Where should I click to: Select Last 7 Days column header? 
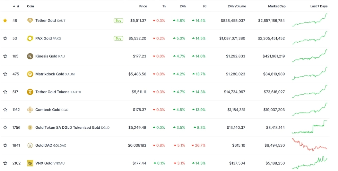[x=319, y=6]
